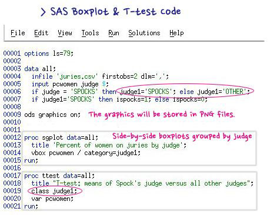Click 'ispocks=1' on line 00007
270x215 pixels.
(x=133, y=99)
